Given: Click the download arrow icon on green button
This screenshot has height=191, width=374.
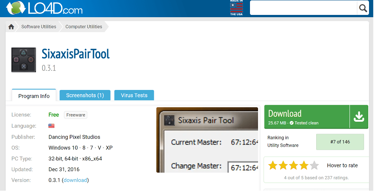Looking at the screenshot, I should pos(359,117).
